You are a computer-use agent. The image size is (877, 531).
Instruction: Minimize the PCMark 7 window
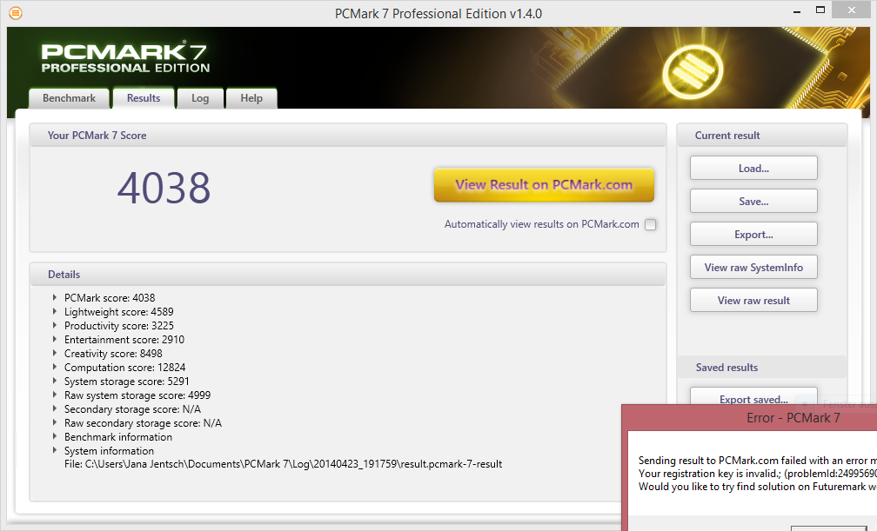797,10
